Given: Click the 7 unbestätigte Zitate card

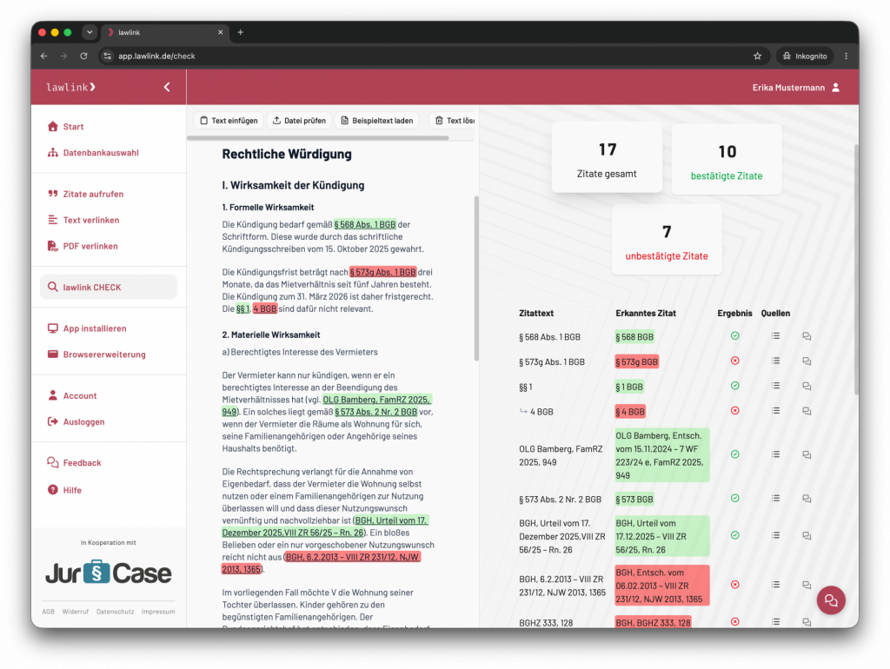Looking at the screenshot, I should click(x=667, y=240).
